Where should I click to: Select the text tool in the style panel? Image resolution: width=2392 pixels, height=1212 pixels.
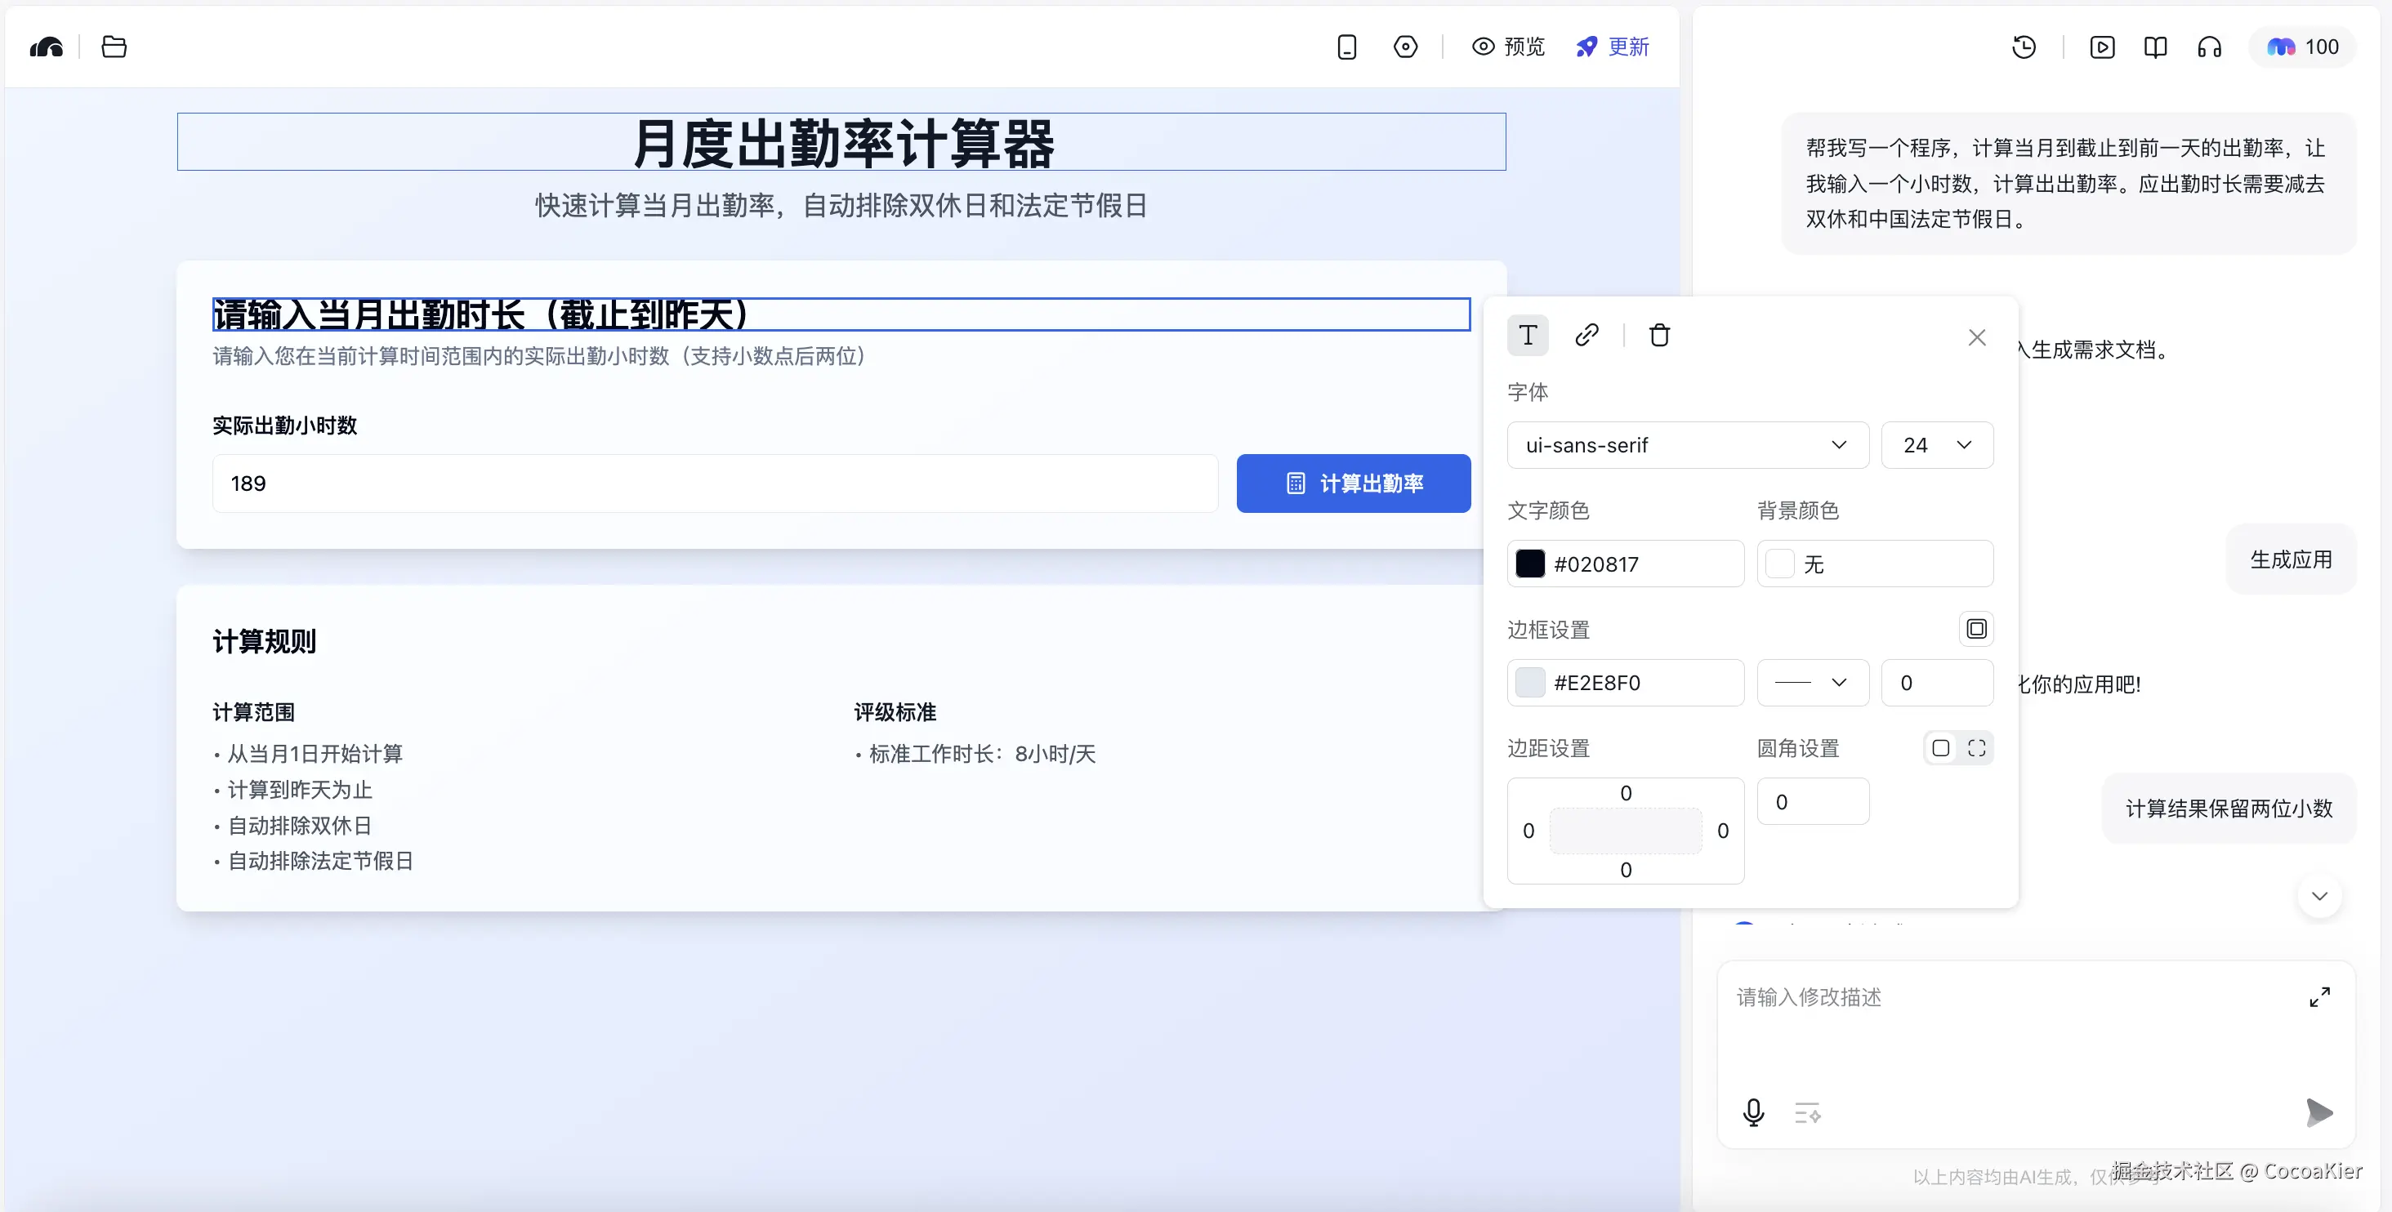click(x=1528, y=335)
